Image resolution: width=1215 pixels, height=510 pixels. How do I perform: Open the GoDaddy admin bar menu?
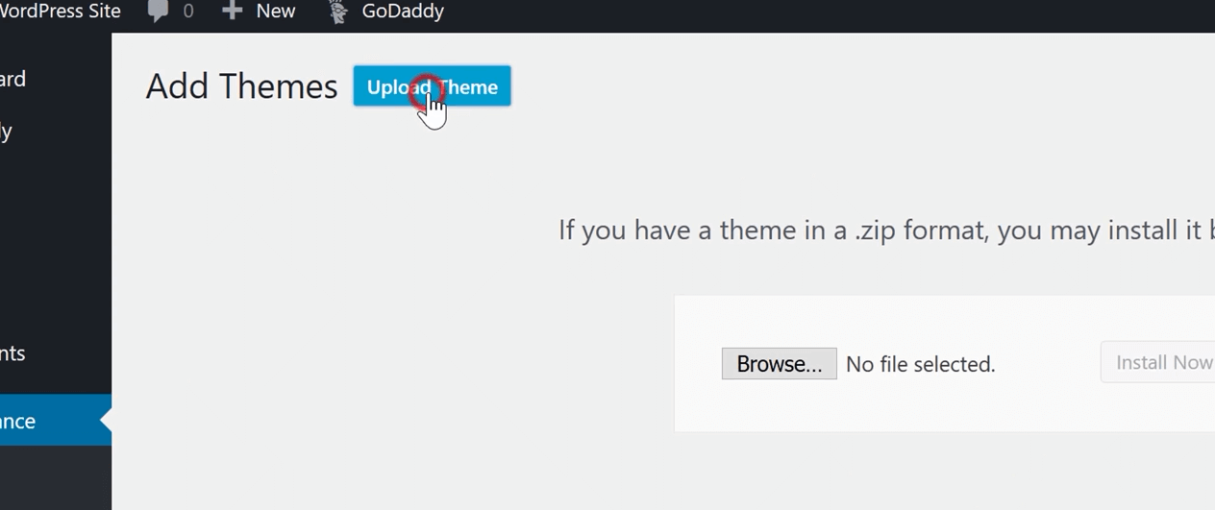tap(385, 12)
